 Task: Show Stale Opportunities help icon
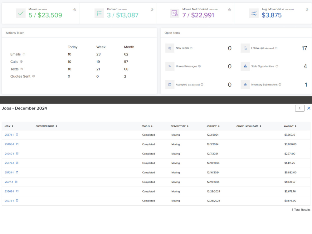point(277,66)
